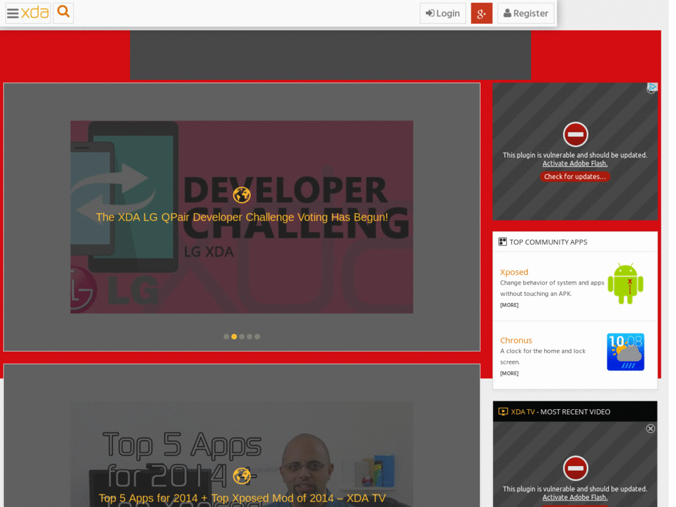Image resolution: width=676 pixels, height=507 pixels.
Task: Select the third slider dot
Action: click(242, 337)
